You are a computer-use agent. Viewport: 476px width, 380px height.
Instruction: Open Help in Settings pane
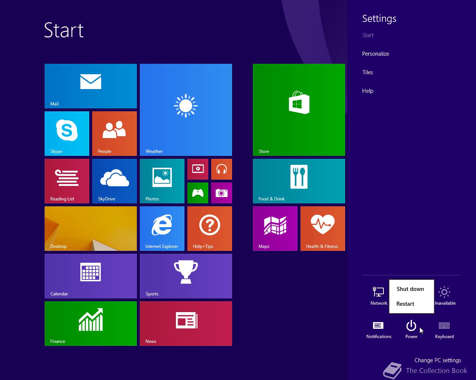(x=368, y=91)
